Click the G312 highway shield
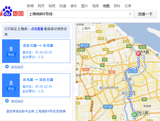Screen dimensions: 160x121 pyautogui.click(x=86, y=69)
